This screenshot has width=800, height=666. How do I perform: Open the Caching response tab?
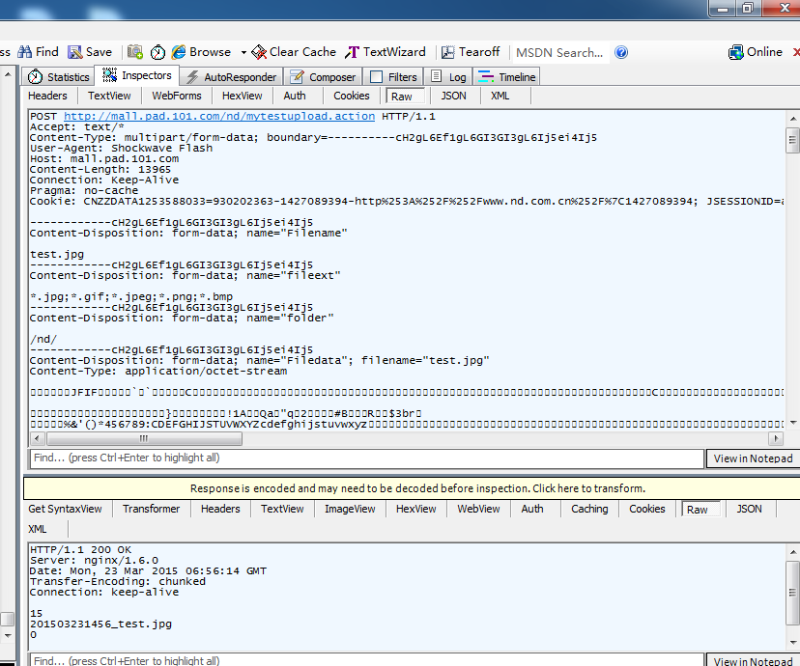[x=589, y=509]
